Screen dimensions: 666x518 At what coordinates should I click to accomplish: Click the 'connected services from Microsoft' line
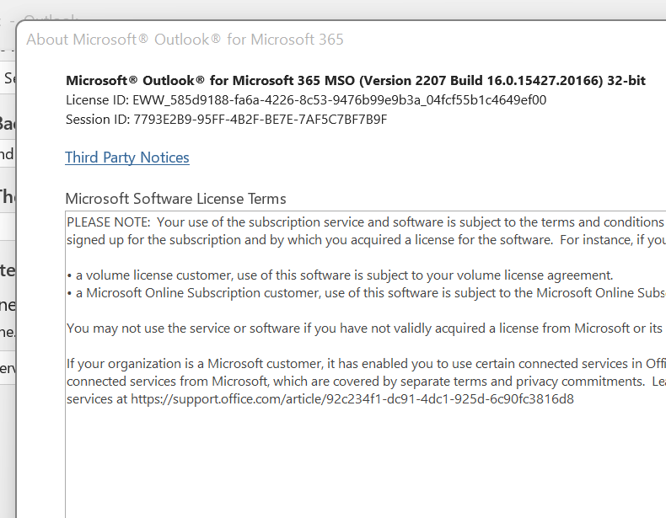(x=364, y=381)
